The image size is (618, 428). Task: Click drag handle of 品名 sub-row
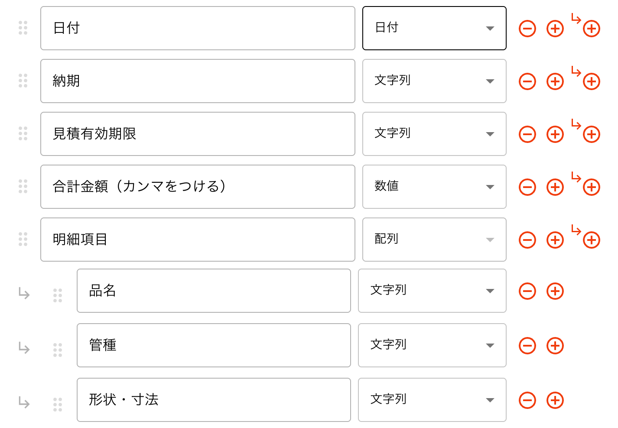point(58,295)
